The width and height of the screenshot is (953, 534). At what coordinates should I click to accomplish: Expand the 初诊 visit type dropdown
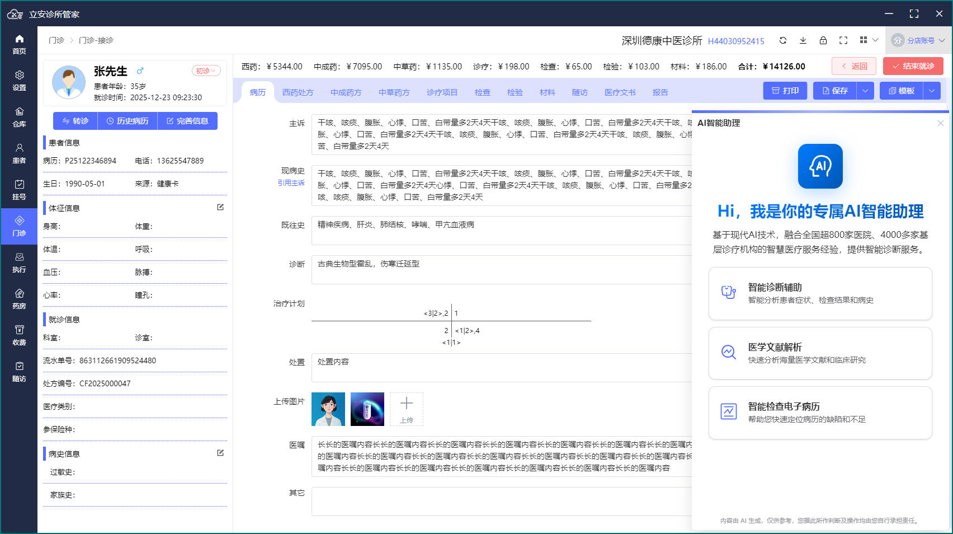click(x=206, y=71)
